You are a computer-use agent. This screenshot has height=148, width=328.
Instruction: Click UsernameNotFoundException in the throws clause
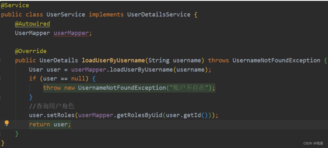tap(276, 61)
